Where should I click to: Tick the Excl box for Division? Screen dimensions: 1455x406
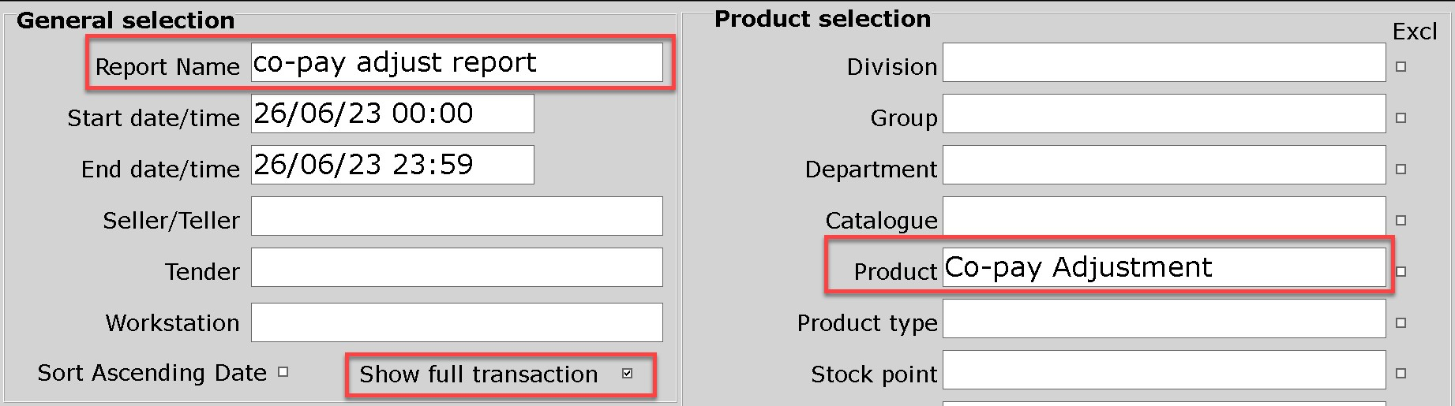pyautogui.click(x=1401, y=67)
